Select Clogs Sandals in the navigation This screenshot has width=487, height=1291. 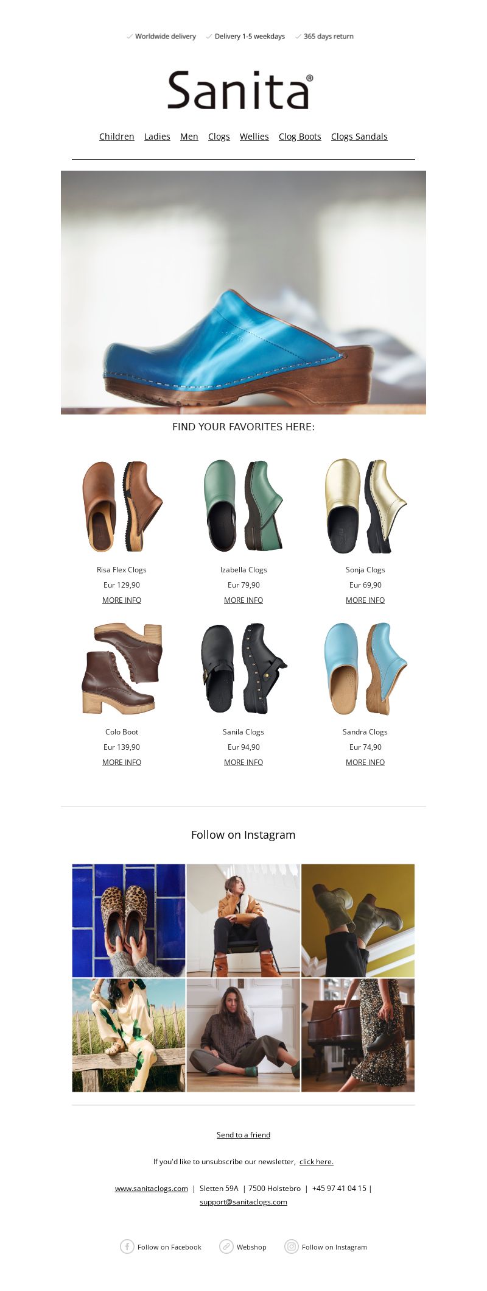click(359, 137)
